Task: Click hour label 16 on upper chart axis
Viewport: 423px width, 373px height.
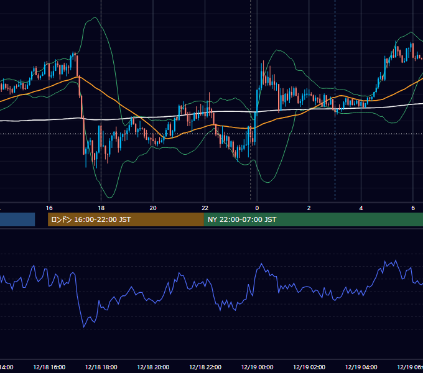Action: [49, 208]
